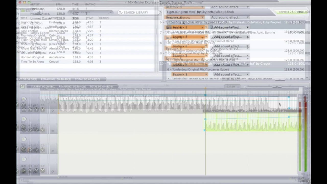This screenshot has width=327, height=184.
Task: Click the 127.99 BPM field above the timeline
Action: click(232, 86)
